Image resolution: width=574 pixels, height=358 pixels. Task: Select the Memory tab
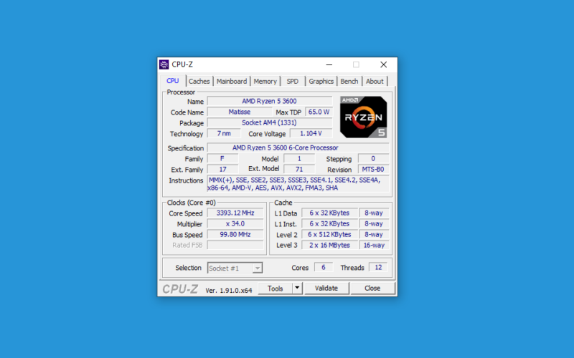[265, 81]
